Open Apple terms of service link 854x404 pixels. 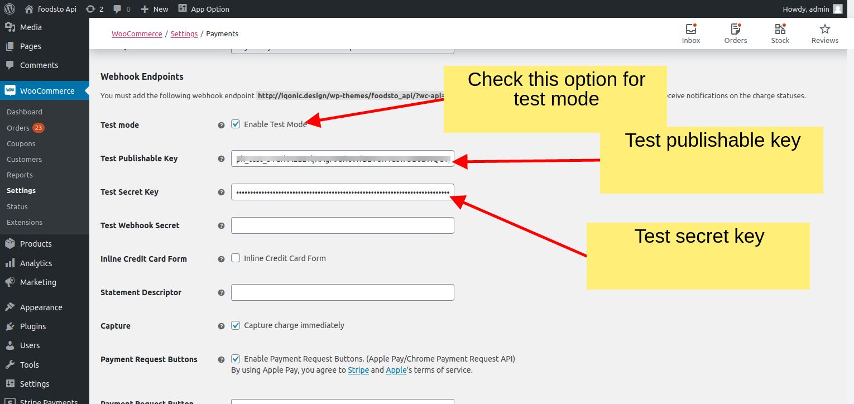[x=396, y=369]
